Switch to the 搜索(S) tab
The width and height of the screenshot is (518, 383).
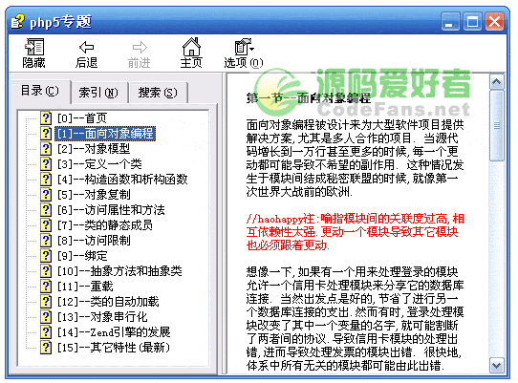click(x=158, y=93)
